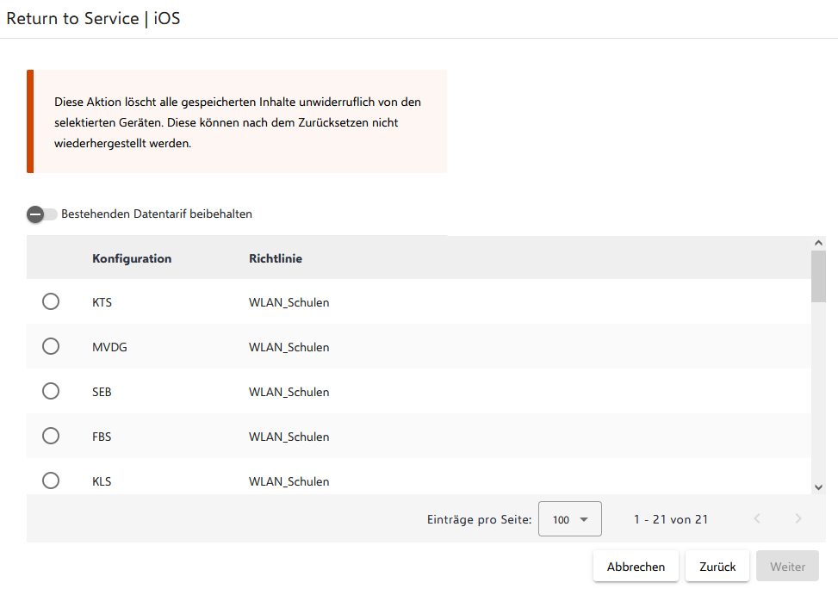Choose the SEB configuration radio button
The height and width of the screenshot is (595, 838).
click(51, 392)
